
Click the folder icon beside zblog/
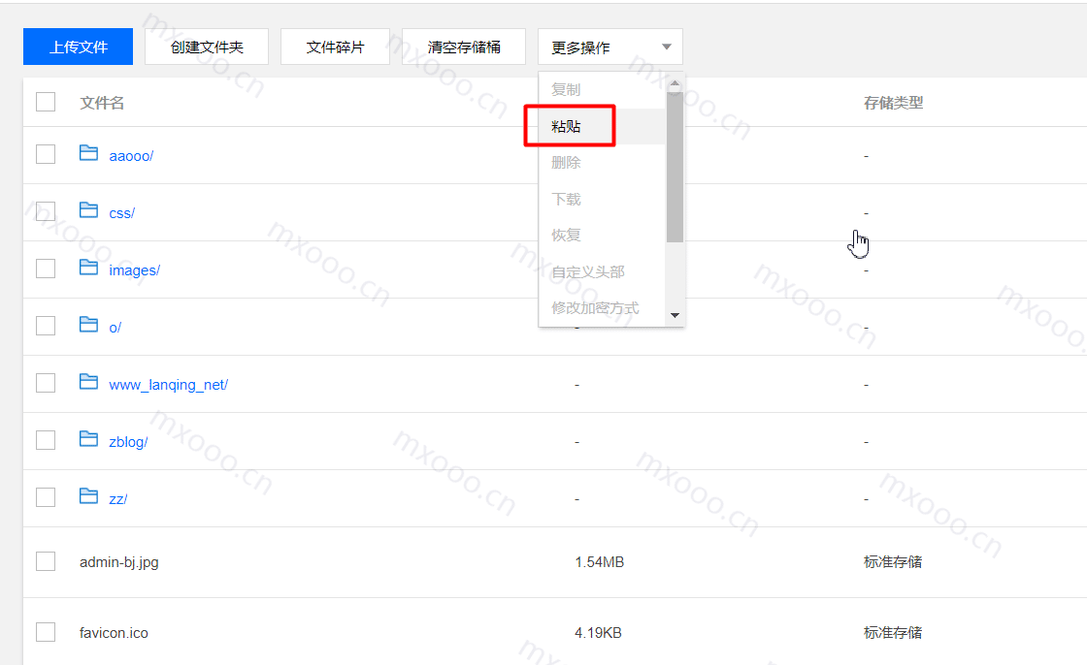tap(89, 439)
